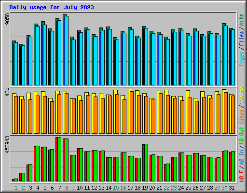Click the 'Daily usage for July 2023' title
Screen dimensions: 247x193
52,7
